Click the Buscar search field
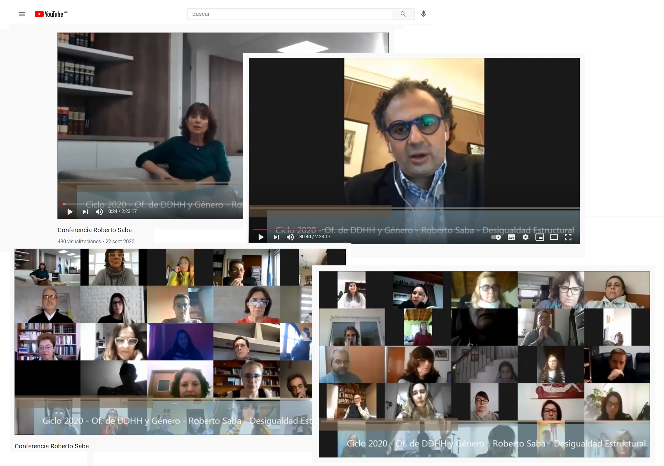 tap(290, 14)
